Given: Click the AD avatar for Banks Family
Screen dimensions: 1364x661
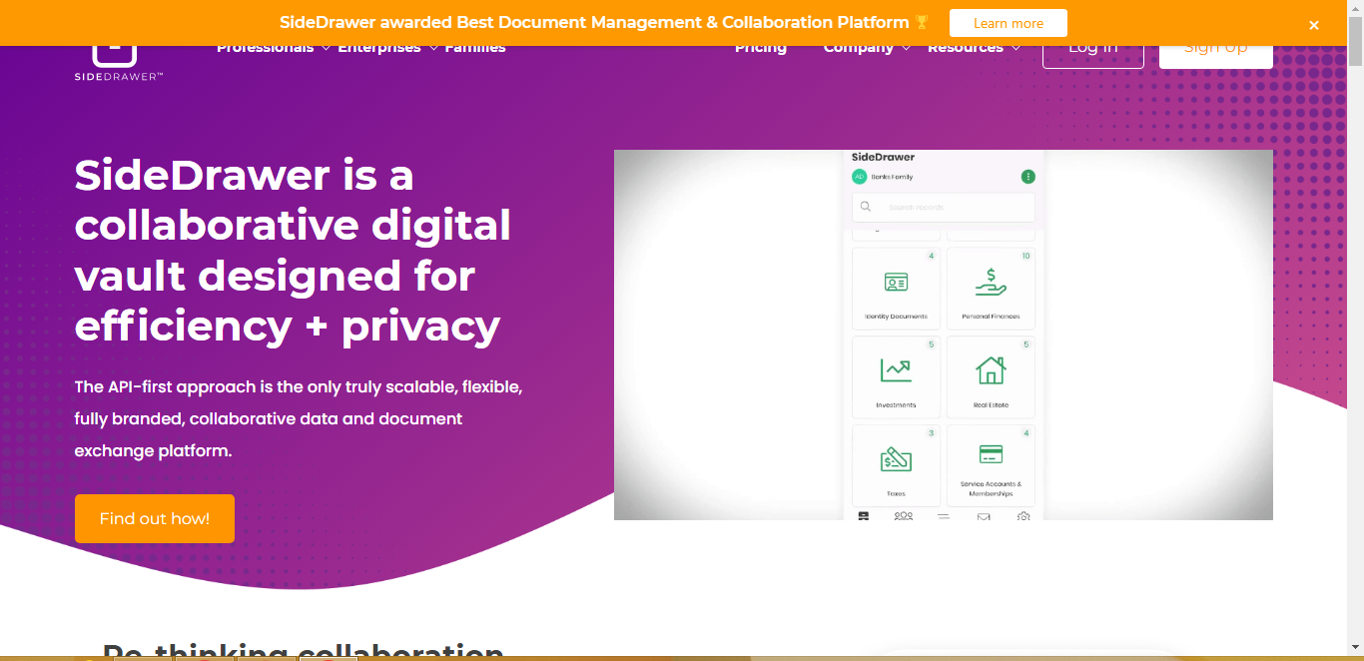Looking at the screenshot, I should [860, 177].
